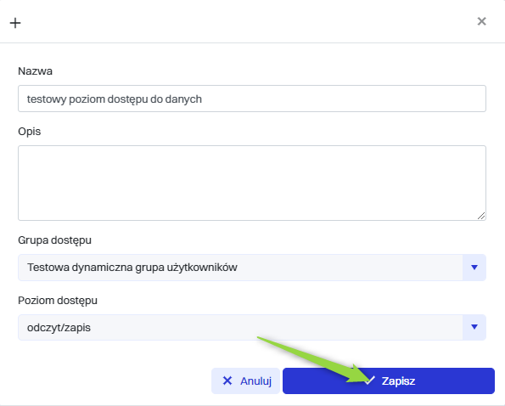
Task: Click the Poziom dostępu label
Action: 58,301
